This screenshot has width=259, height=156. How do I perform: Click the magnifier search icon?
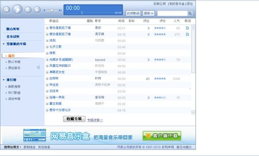click(190, 14)
